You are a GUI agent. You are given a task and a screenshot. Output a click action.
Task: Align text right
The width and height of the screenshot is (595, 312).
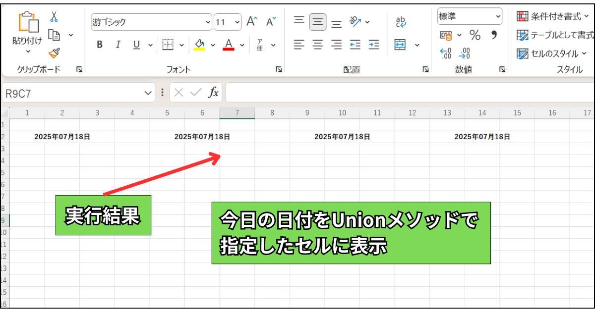(x=337, y=45)
